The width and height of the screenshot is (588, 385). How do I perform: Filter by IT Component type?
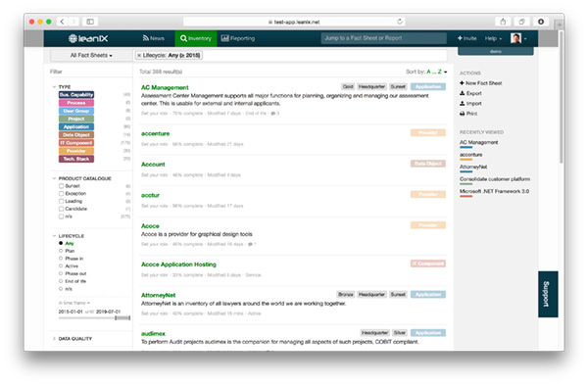point(76,143)
